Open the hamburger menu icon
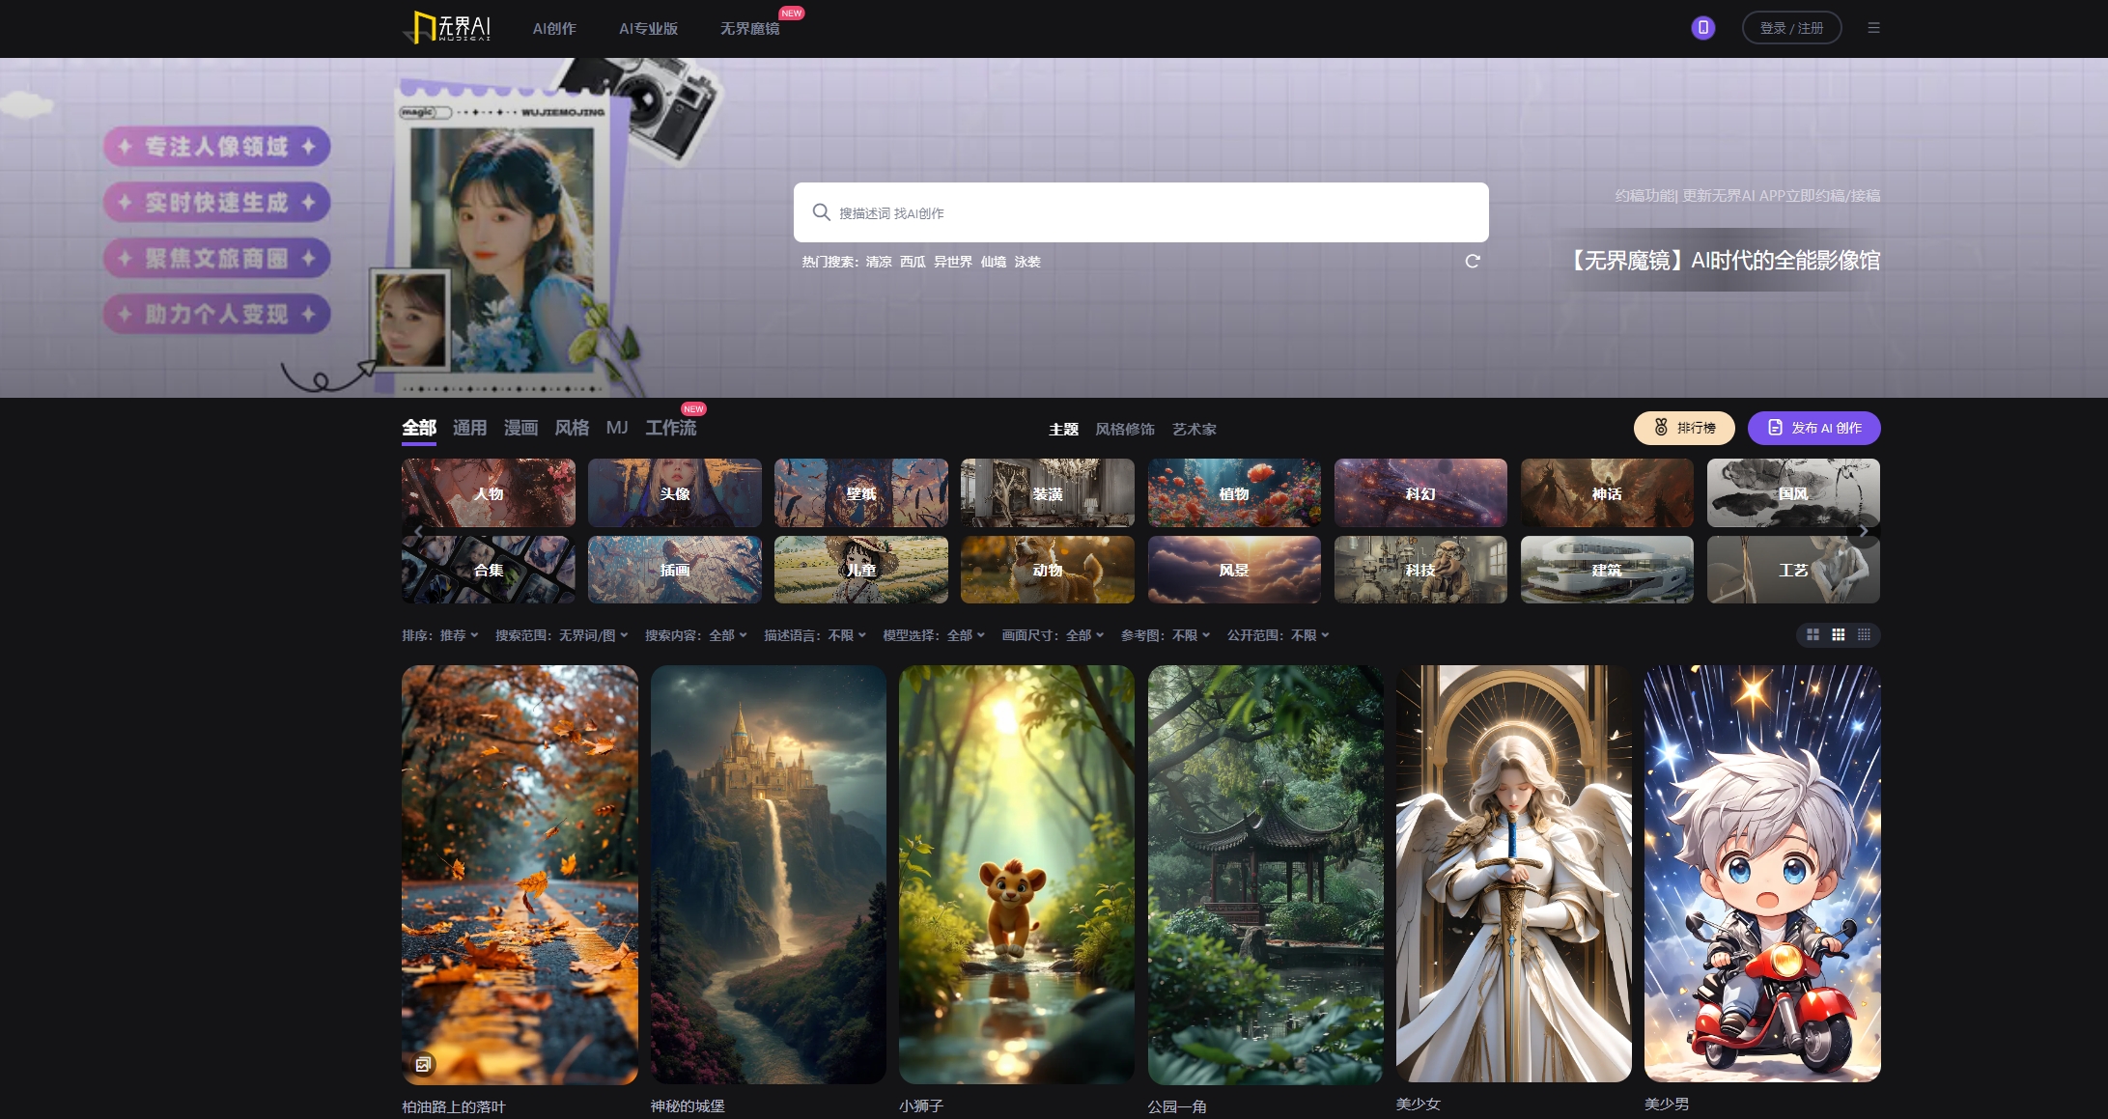Viewport: 2108px width, 1119px height. click(1873, 28)
